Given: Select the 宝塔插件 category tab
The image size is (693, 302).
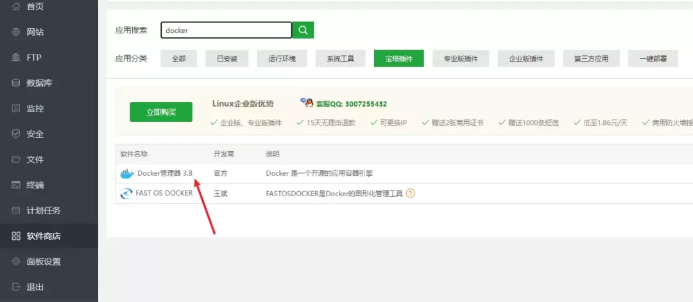Looking at the screenshot, I should coord(398,58).
